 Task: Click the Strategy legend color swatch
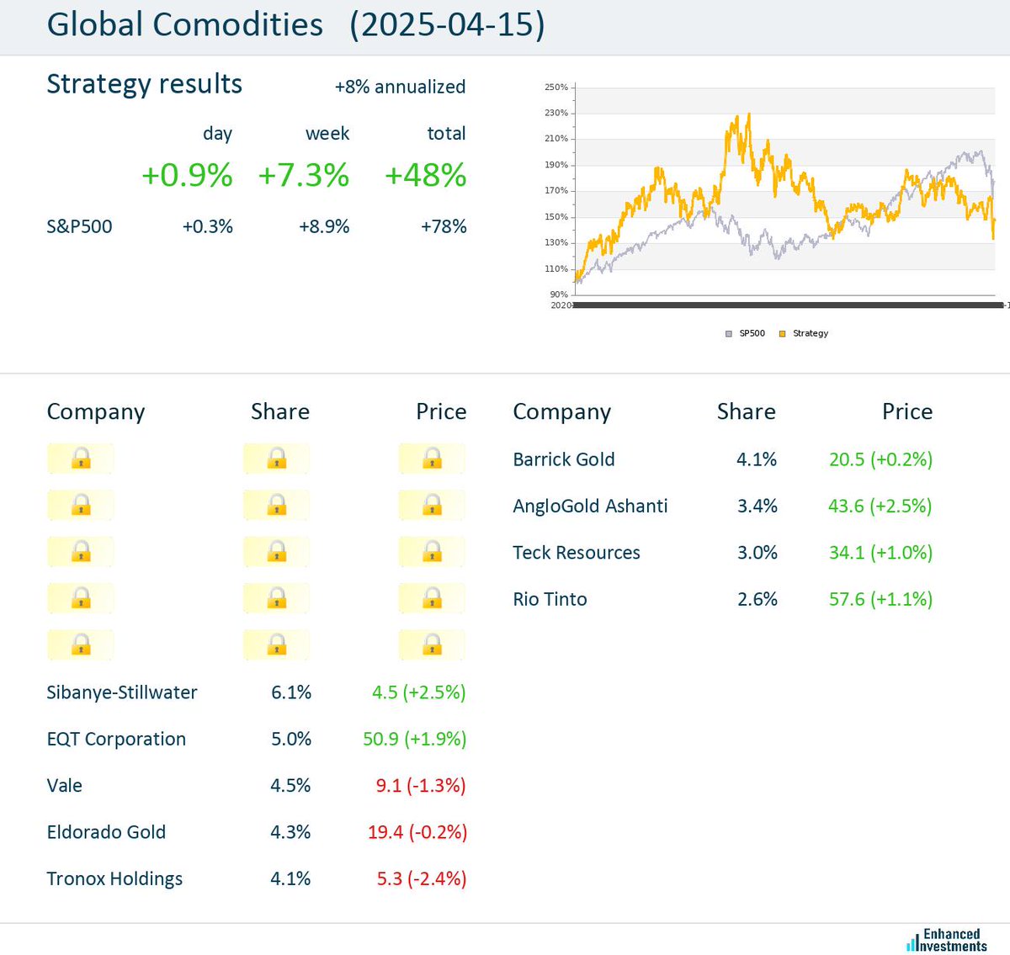pos(782,334)
